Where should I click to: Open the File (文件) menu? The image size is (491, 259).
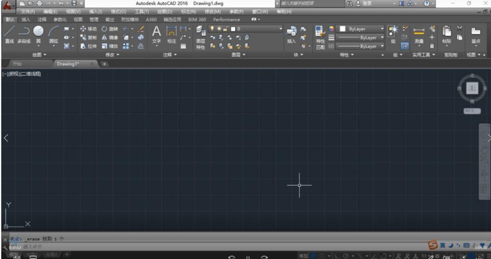[x=28, y=11]
